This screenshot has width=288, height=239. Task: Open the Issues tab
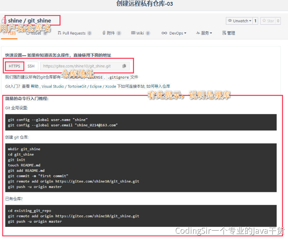pyautogui.click(x=37, y=33)
